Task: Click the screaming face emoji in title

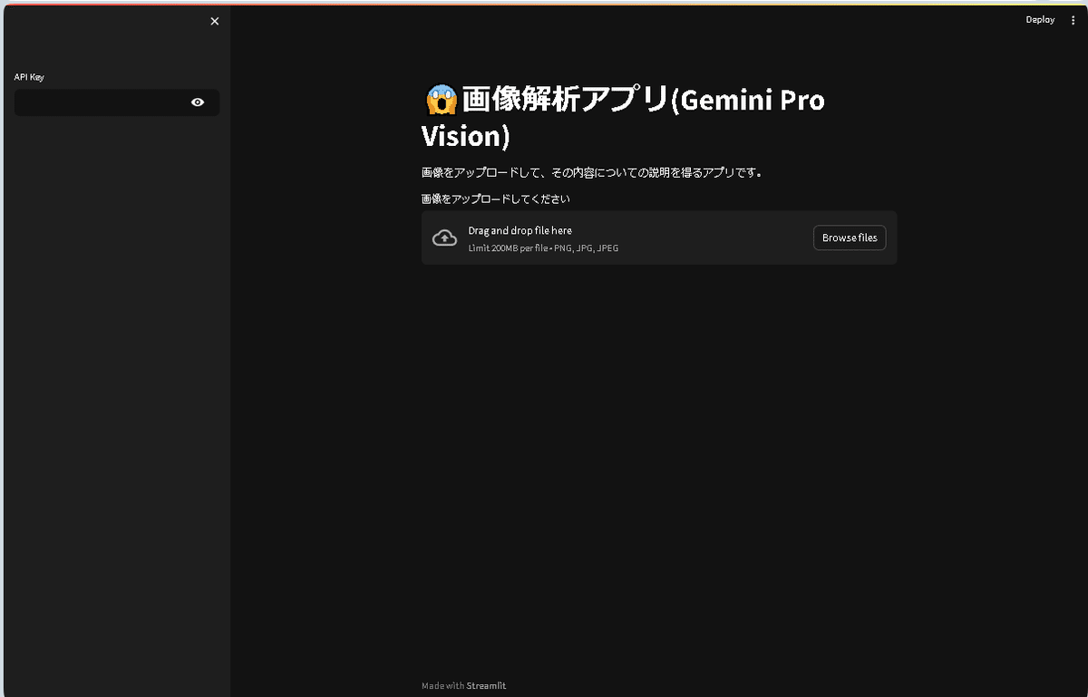Action: tap(441, 99)
